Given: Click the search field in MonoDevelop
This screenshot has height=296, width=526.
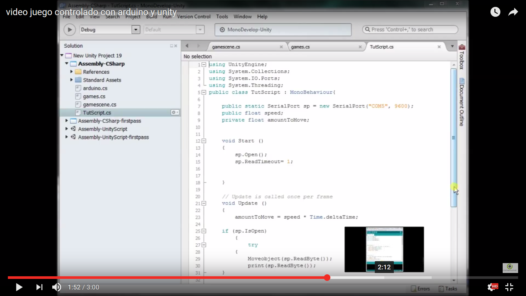Looking at the screenshot, I should coord(410,30).
